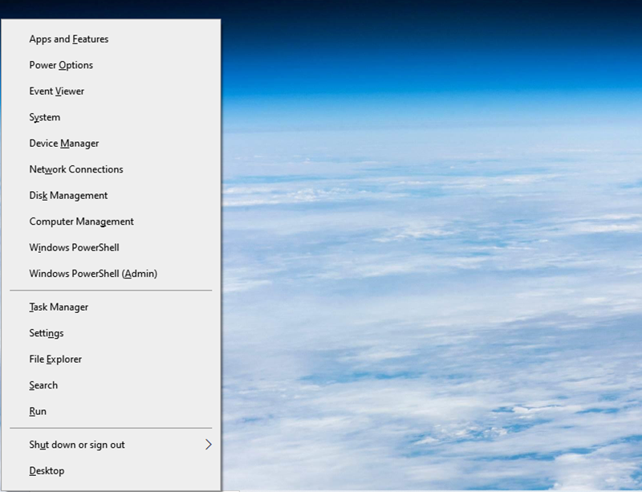Go to Network Connections
Screen dimensions: 642x492
coord(76,169)
